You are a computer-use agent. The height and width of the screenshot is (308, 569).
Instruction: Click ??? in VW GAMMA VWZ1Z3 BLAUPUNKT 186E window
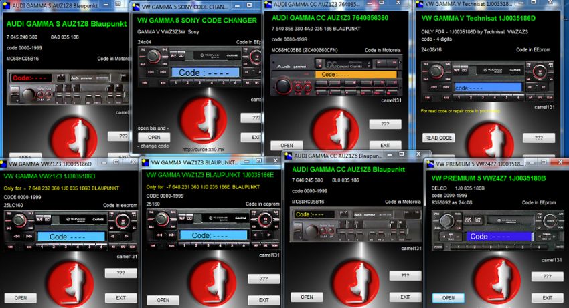click(x=264, y=279)
